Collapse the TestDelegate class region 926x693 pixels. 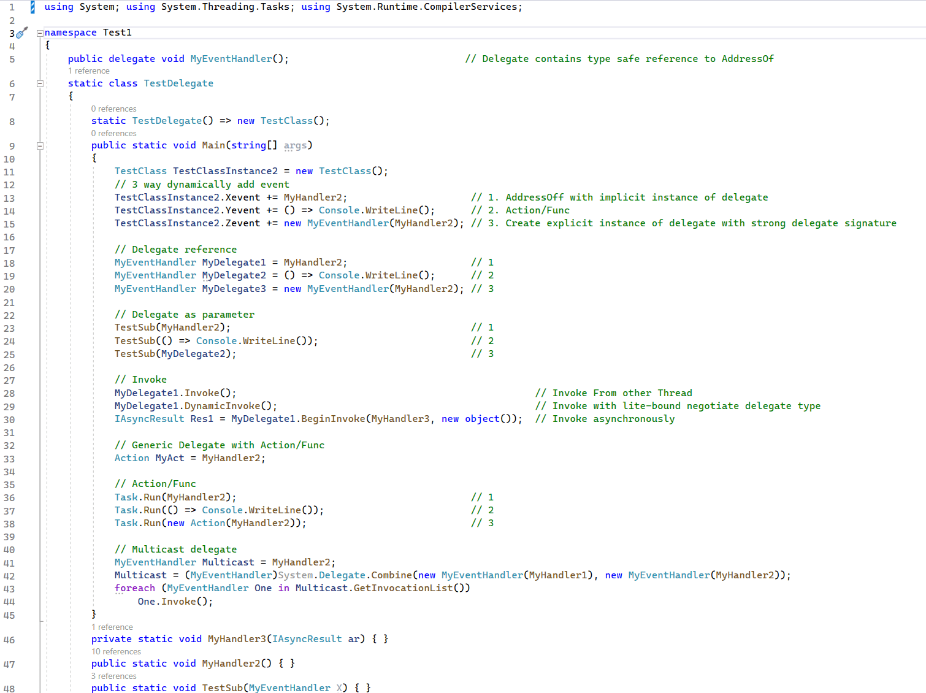[x=39, y=83]
